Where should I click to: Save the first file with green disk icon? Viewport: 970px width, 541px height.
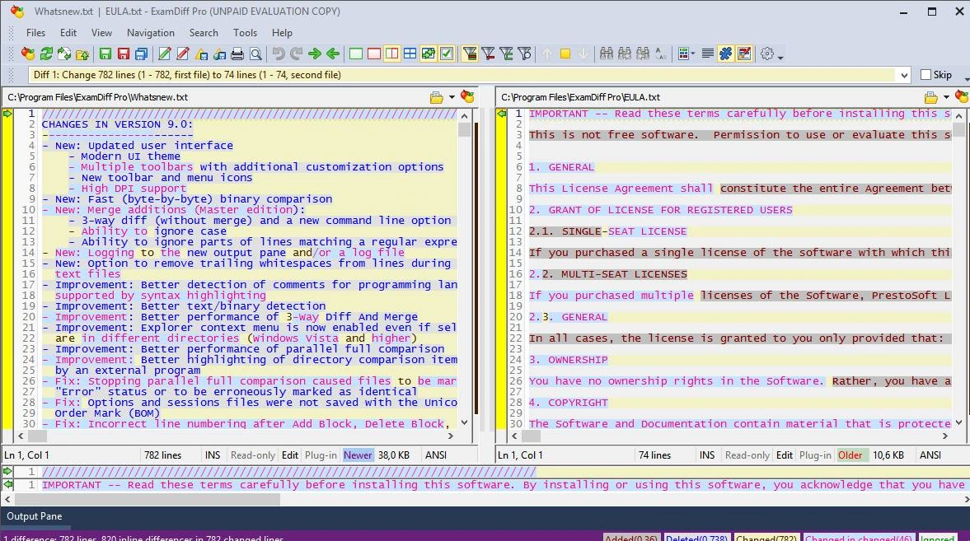[x=105, y=54]
